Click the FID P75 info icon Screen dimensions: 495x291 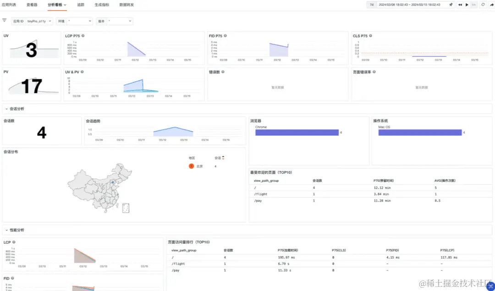(x=225, y=36)
